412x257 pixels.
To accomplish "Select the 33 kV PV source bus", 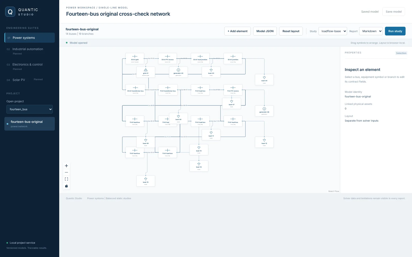I will tap(167, 59).
